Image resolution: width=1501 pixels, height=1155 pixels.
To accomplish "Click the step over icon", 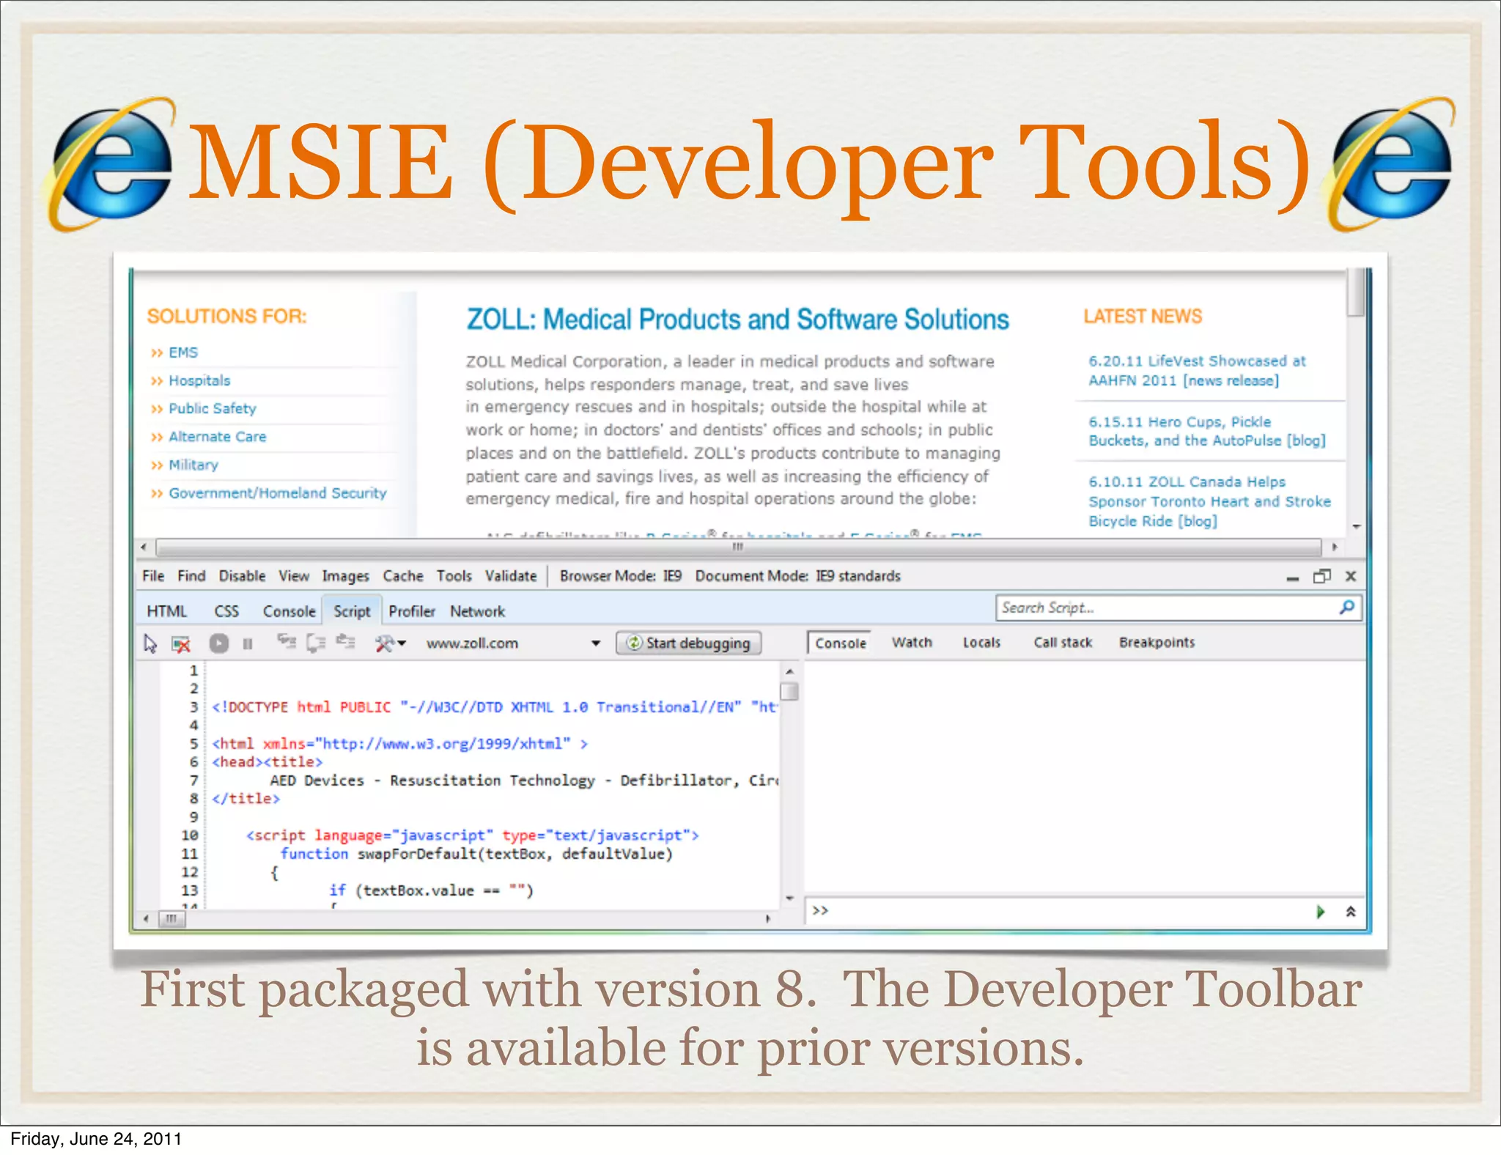I will pyautogui.click(x=316, y=643).
